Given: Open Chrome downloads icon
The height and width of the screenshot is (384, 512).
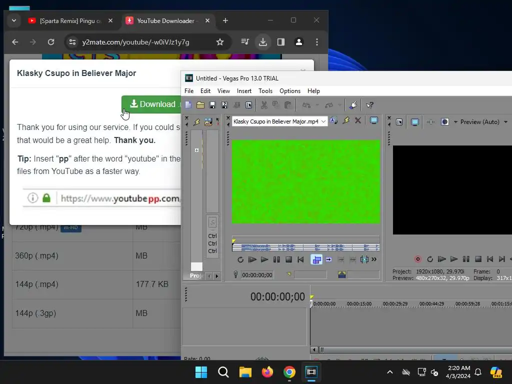Looking at the screenshot, I should click(263, 42).
